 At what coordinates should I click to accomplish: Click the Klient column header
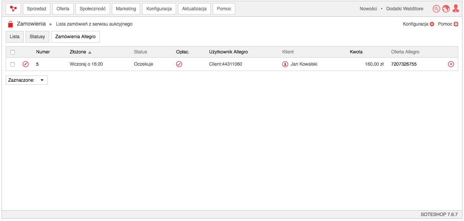(x=288, y=52)
